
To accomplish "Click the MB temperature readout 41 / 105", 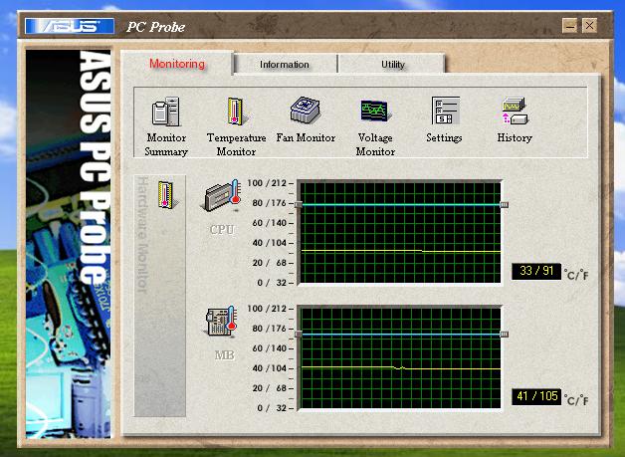I will tap(536, 396).
